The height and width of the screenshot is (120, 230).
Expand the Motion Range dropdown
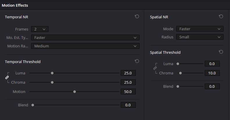point(85,46)
